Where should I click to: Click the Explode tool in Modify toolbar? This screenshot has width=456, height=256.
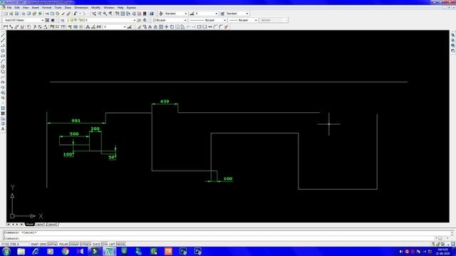tap(226, 27)
